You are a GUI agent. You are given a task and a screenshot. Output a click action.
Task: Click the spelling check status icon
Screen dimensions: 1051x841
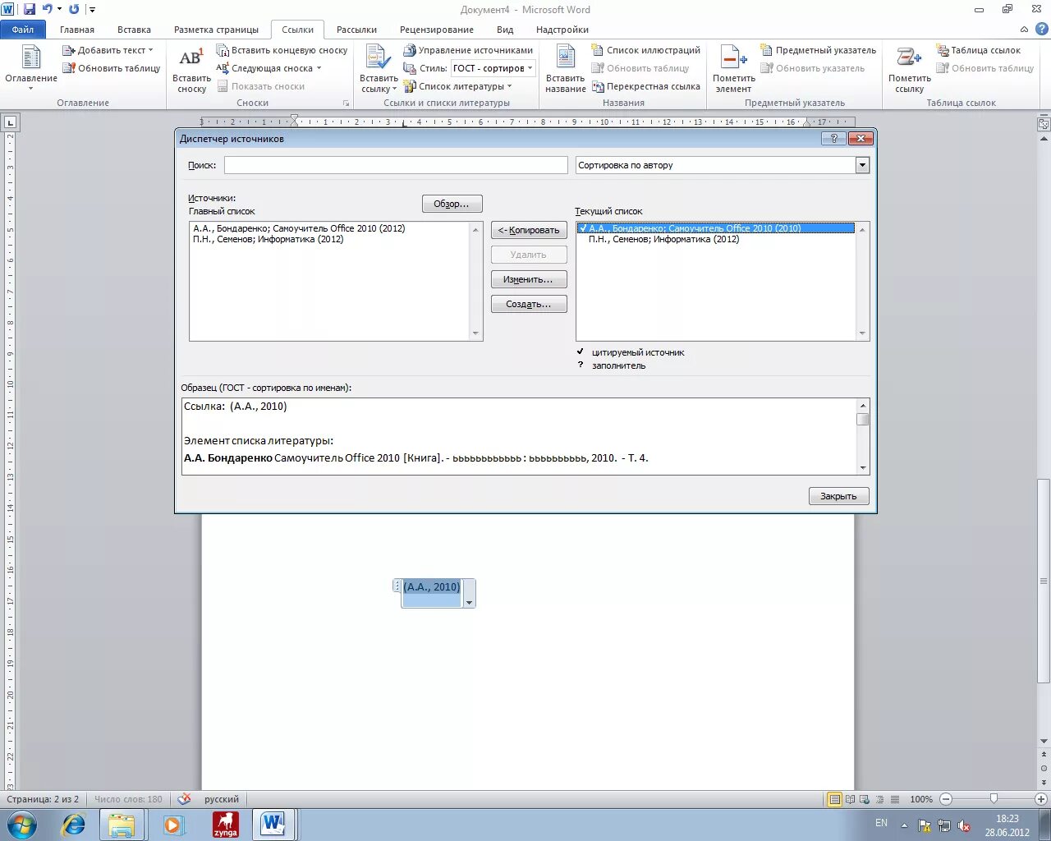point(185,799)
